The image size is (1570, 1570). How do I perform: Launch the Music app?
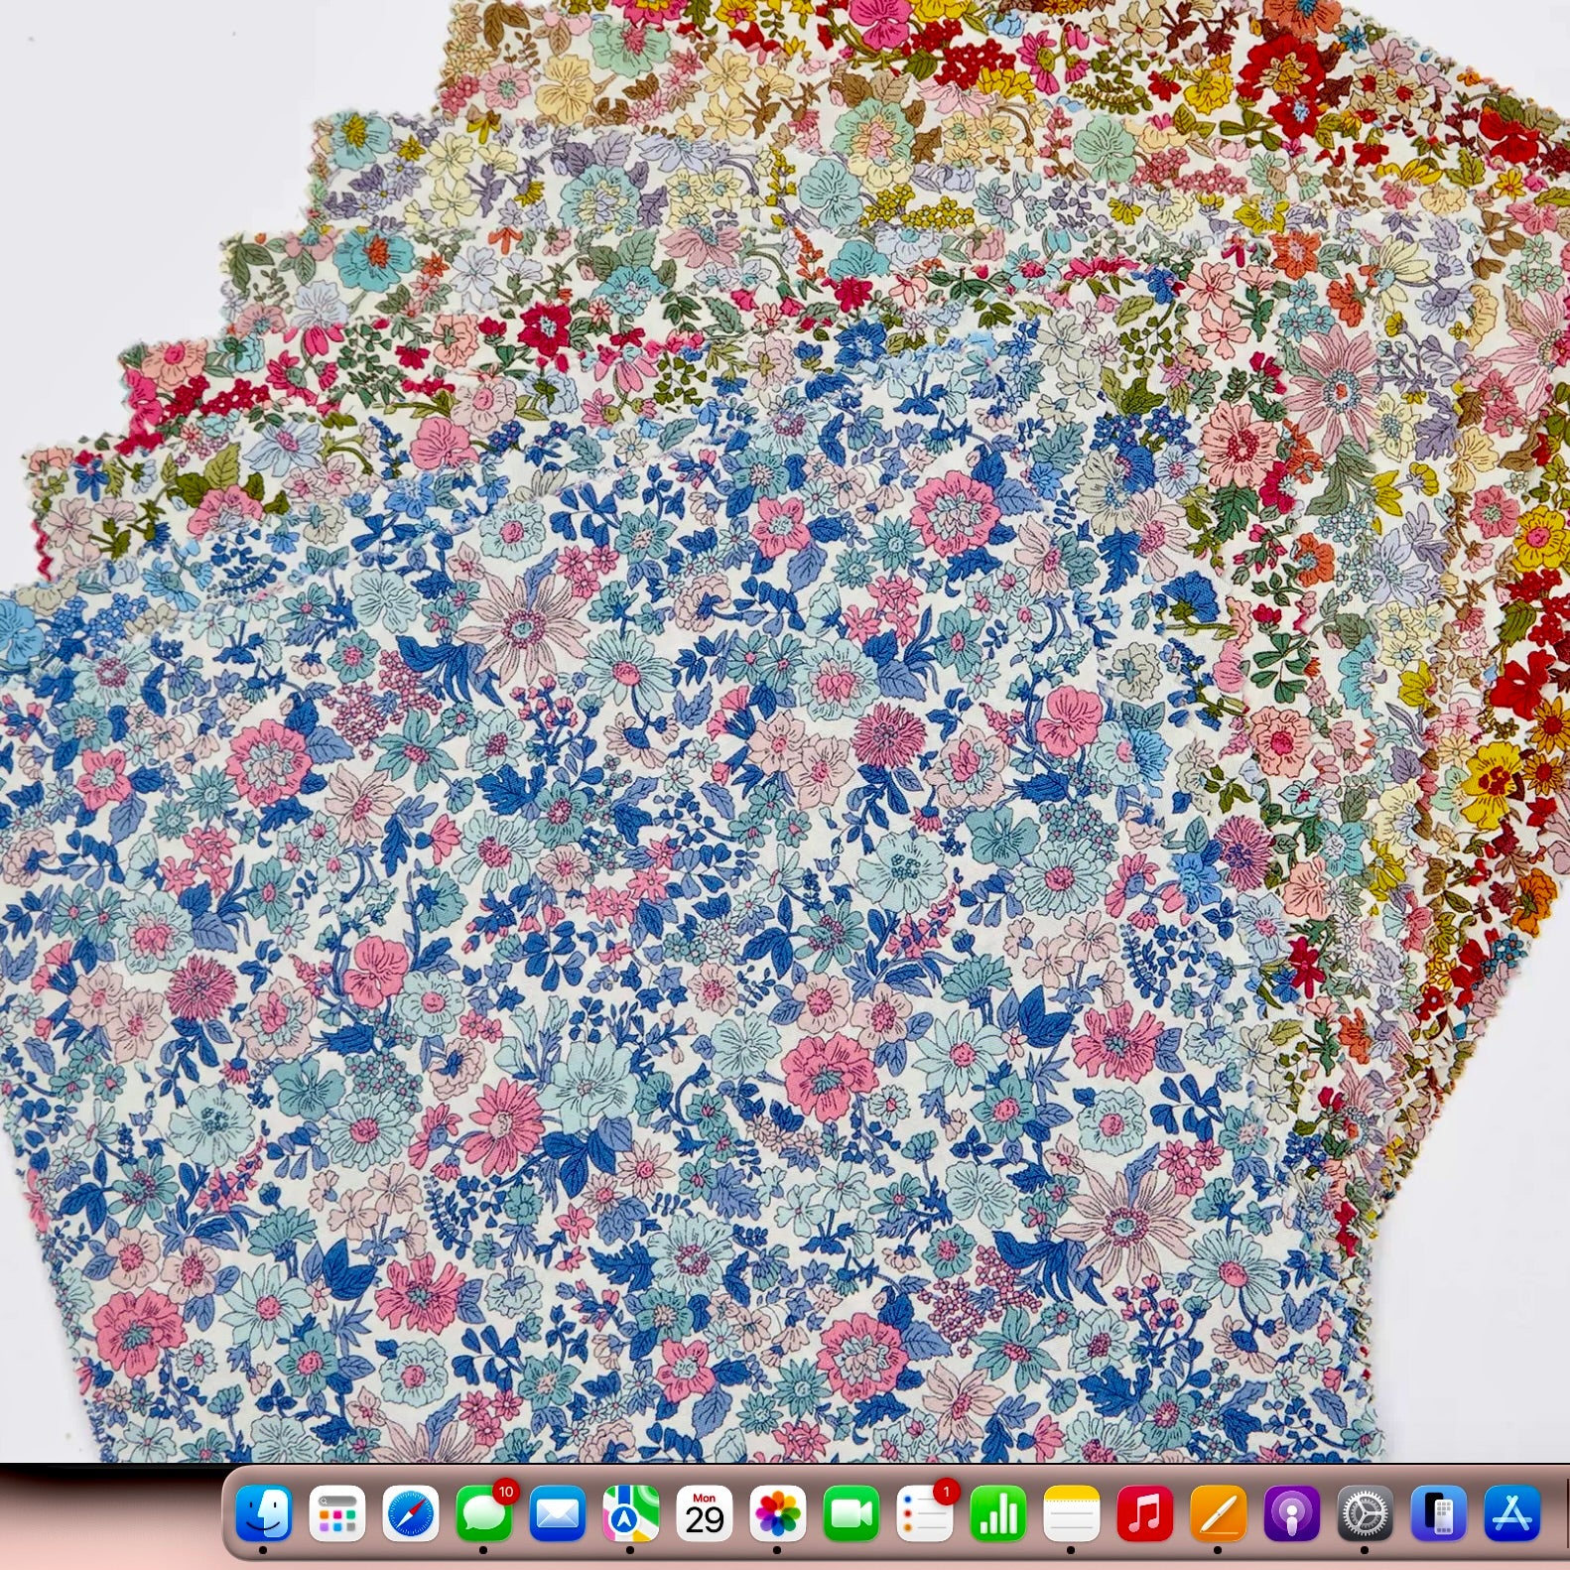click(x=1145, y=1513)
